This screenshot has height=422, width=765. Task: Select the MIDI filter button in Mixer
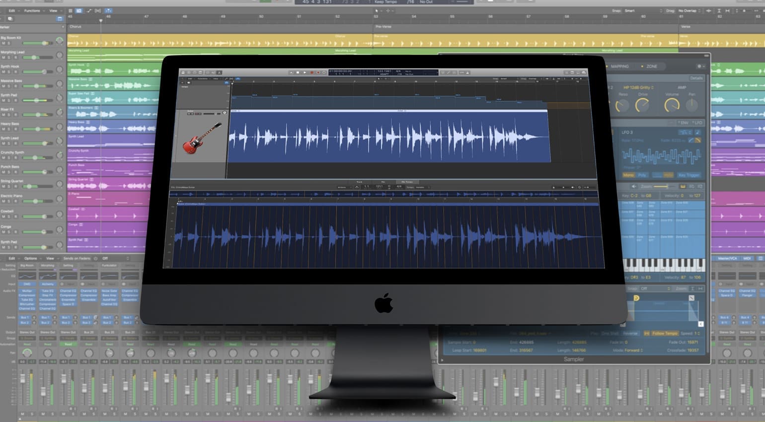click(747, 258)
